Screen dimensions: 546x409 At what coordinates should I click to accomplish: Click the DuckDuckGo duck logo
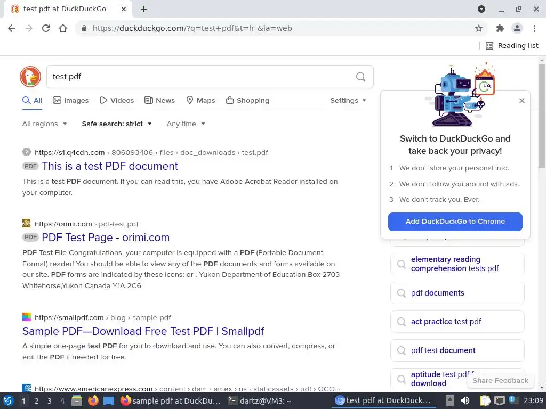coord(30,77)
